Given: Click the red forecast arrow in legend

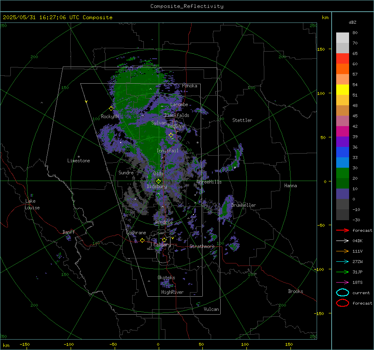Looking at the screenshot, I should tap(342, 230).
